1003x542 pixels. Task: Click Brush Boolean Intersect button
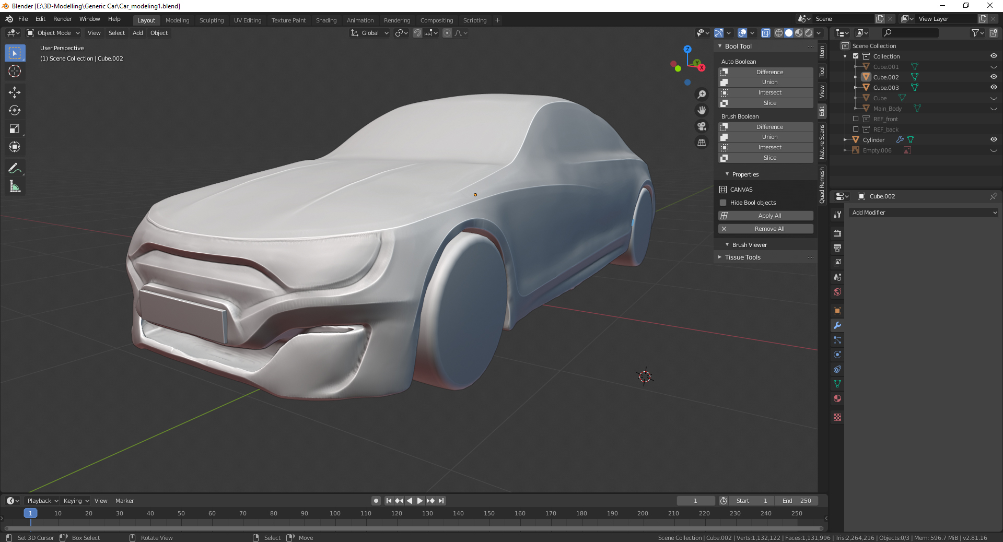(x=766, y=147)
